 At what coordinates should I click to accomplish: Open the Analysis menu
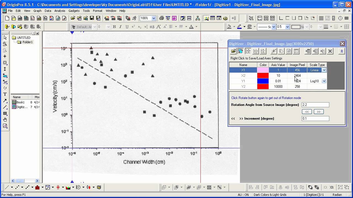point(60,11)
